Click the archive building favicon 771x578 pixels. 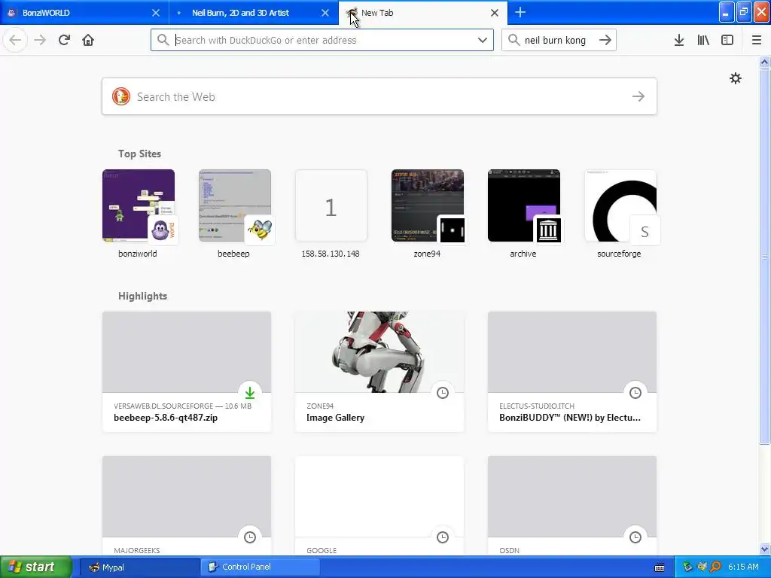(x=548, y=230)
